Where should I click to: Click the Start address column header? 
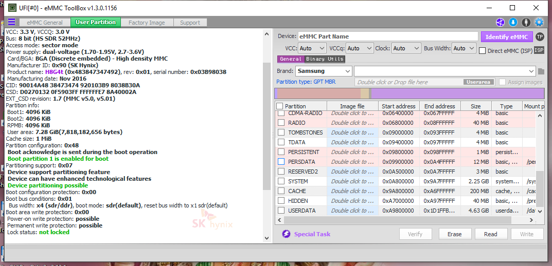399,106
